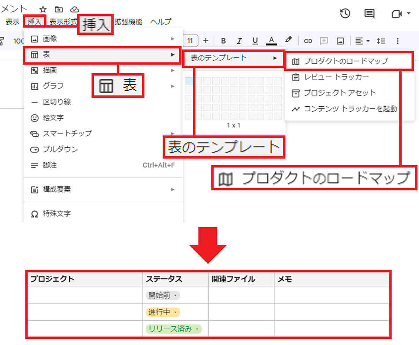The image size is (419, 345).
Task: Choose 絵文字 from the insert menu
Action: [x=103, y=118]
